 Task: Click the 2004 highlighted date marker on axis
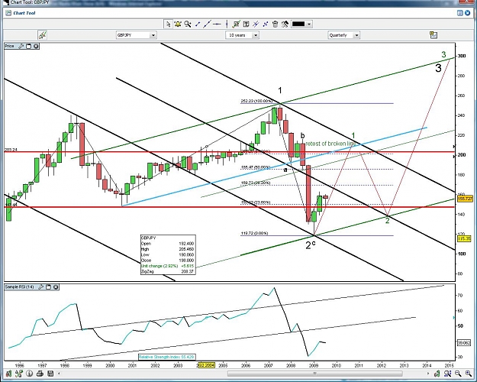pyautogui.click(x=206, y=365)
